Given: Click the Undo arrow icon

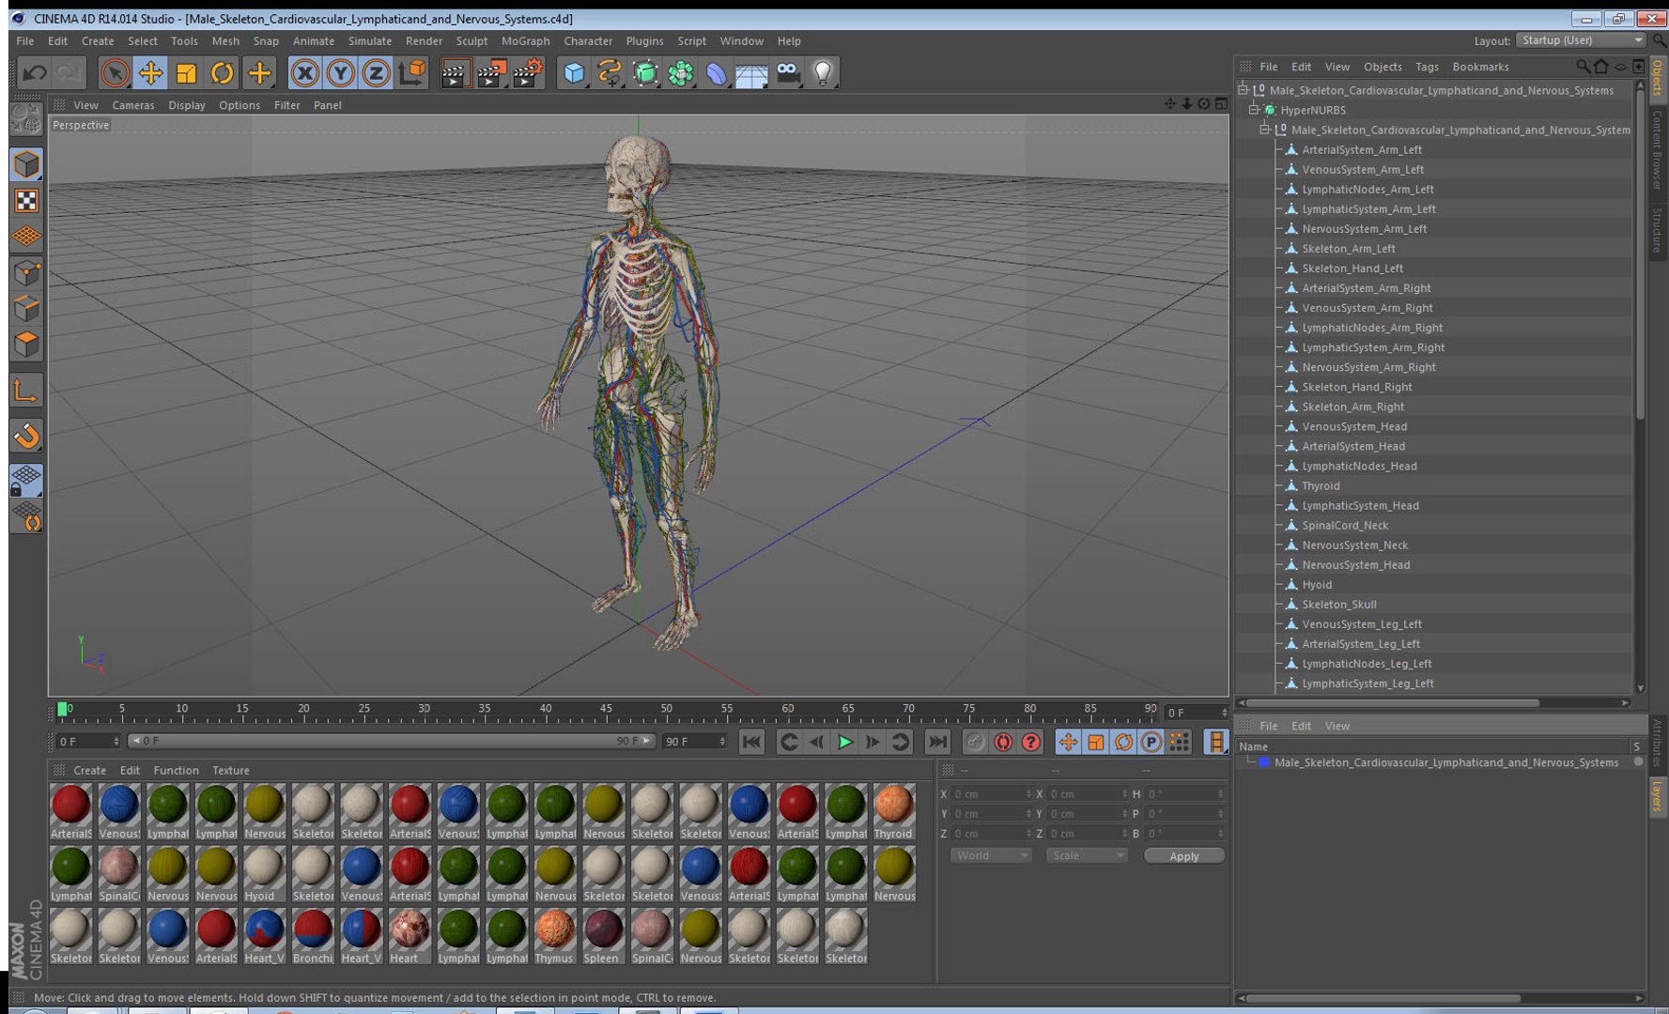Looking at the screenshot, I should coord(35,73).
